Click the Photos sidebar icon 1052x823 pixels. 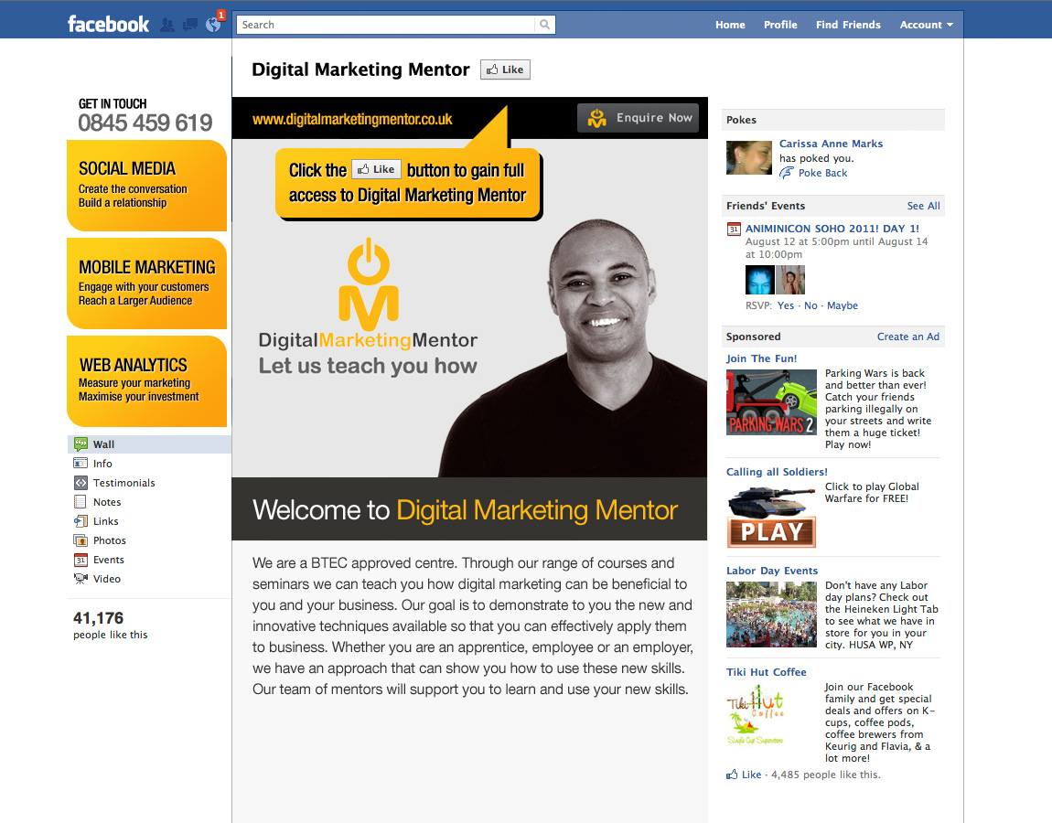[x=81, y=540]
